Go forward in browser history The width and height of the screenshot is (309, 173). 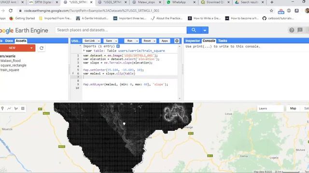pyautogui.click(x=3, y=11)
